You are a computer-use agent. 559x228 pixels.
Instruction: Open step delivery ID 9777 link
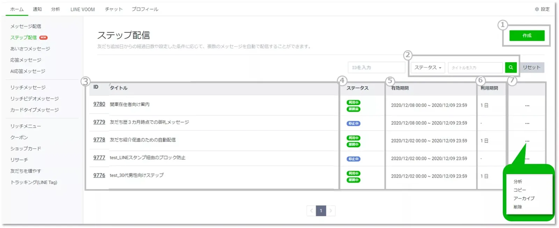click(99, 157)
